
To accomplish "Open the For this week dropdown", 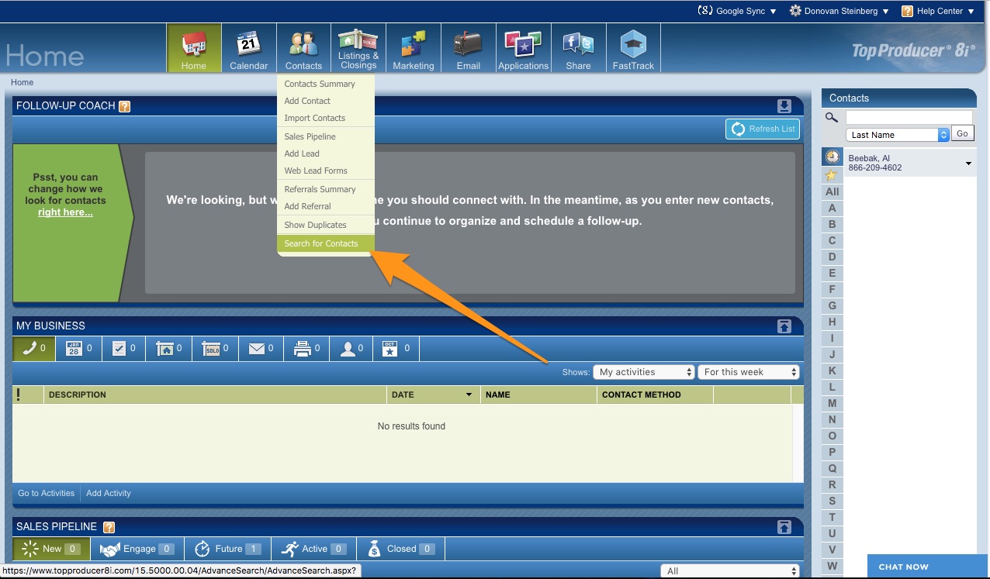I will (x=749, y=372).
